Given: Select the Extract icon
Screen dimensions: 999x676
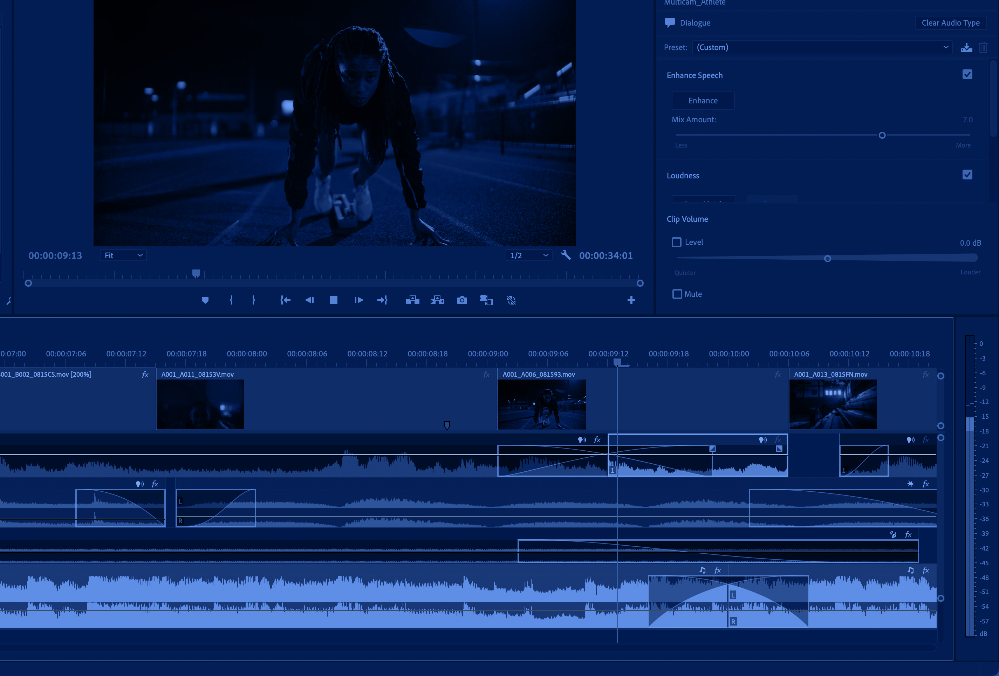Looking at the screenshot, I should coord(437,300).
